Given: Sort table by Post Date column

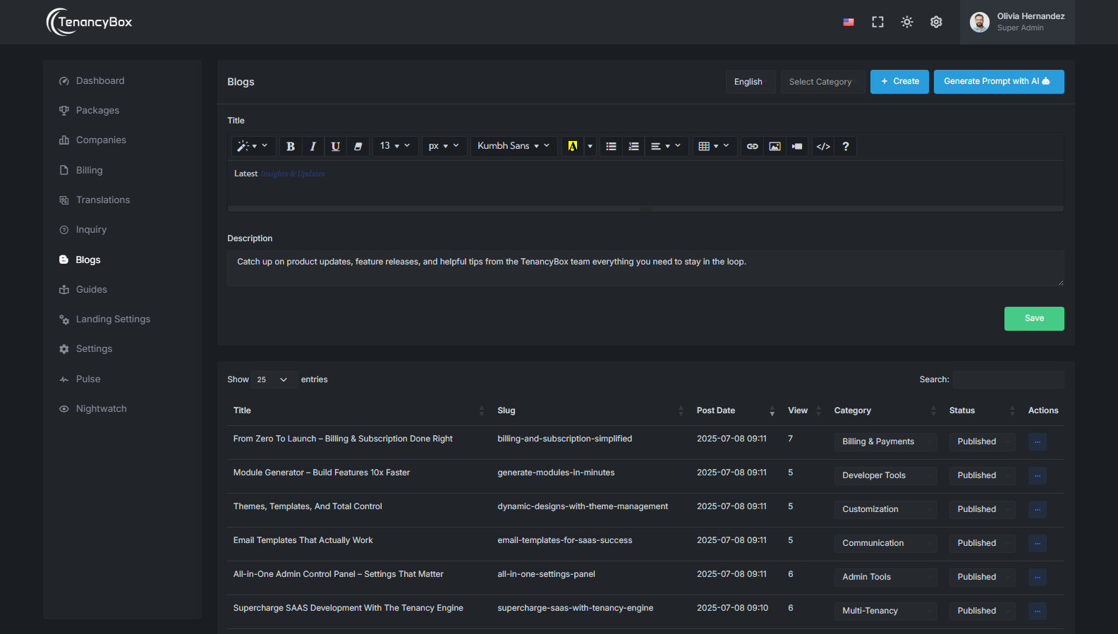Looking at the screenshot, I should (736, 410).
